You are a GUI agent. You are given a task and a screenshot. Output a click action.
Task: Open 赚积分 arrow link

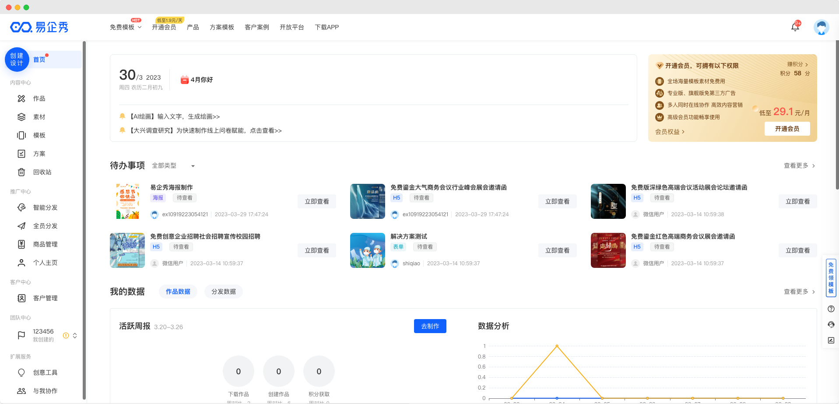click(797, 64)
